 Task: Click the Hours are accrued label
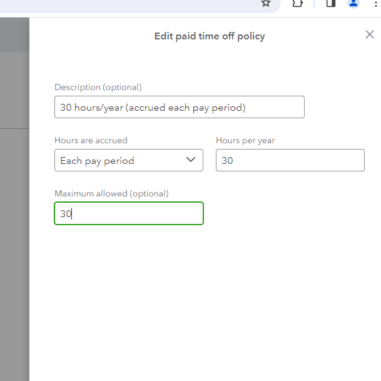tap(91, 140)
